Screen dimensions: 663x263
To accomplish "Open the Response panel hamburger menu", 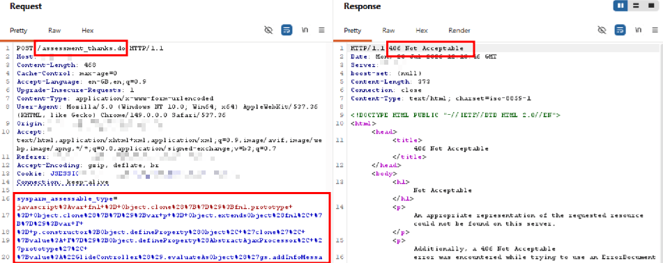I will 655,30.
